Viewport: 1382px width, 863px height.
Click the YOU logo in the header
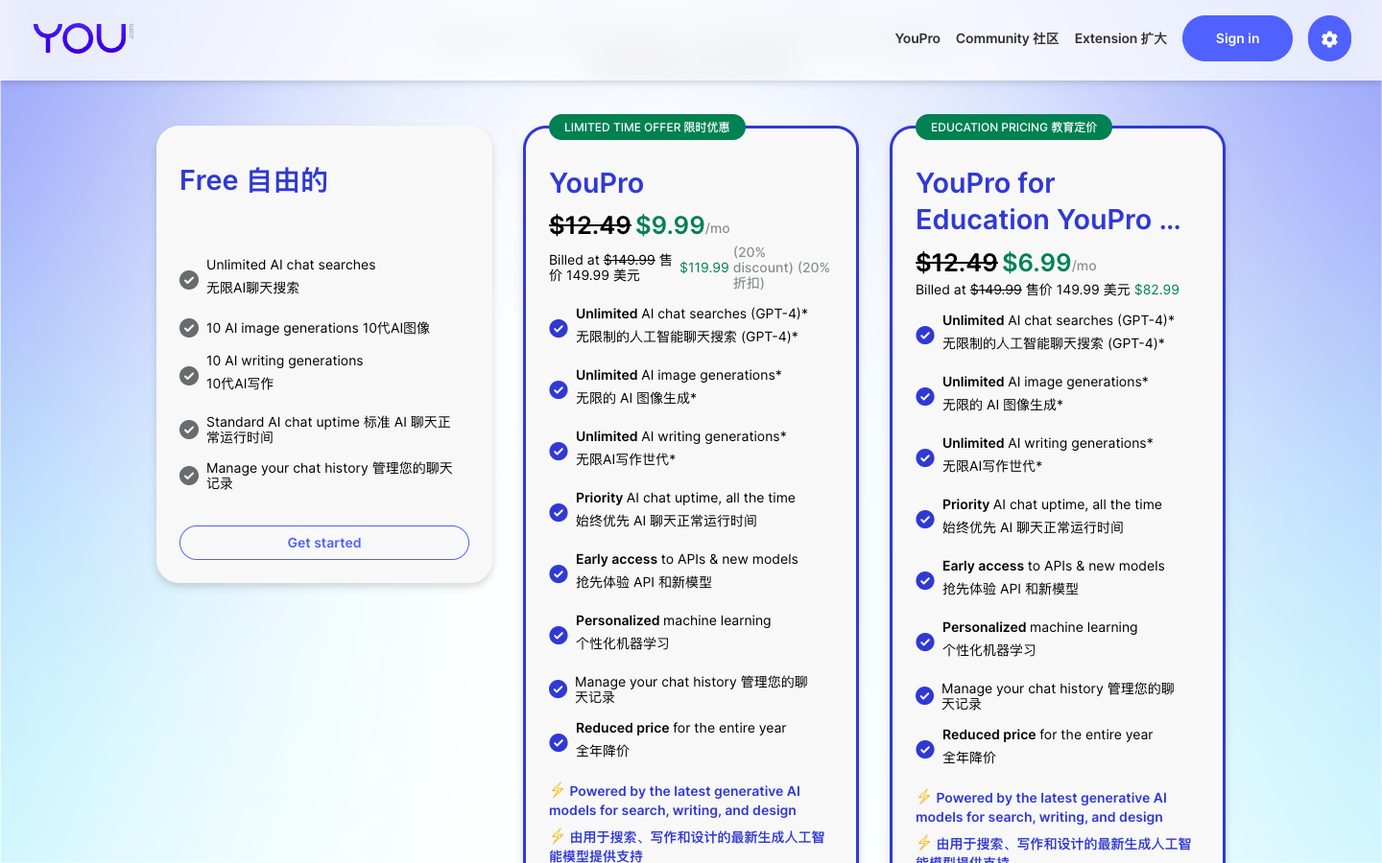(x=83, y=38)
